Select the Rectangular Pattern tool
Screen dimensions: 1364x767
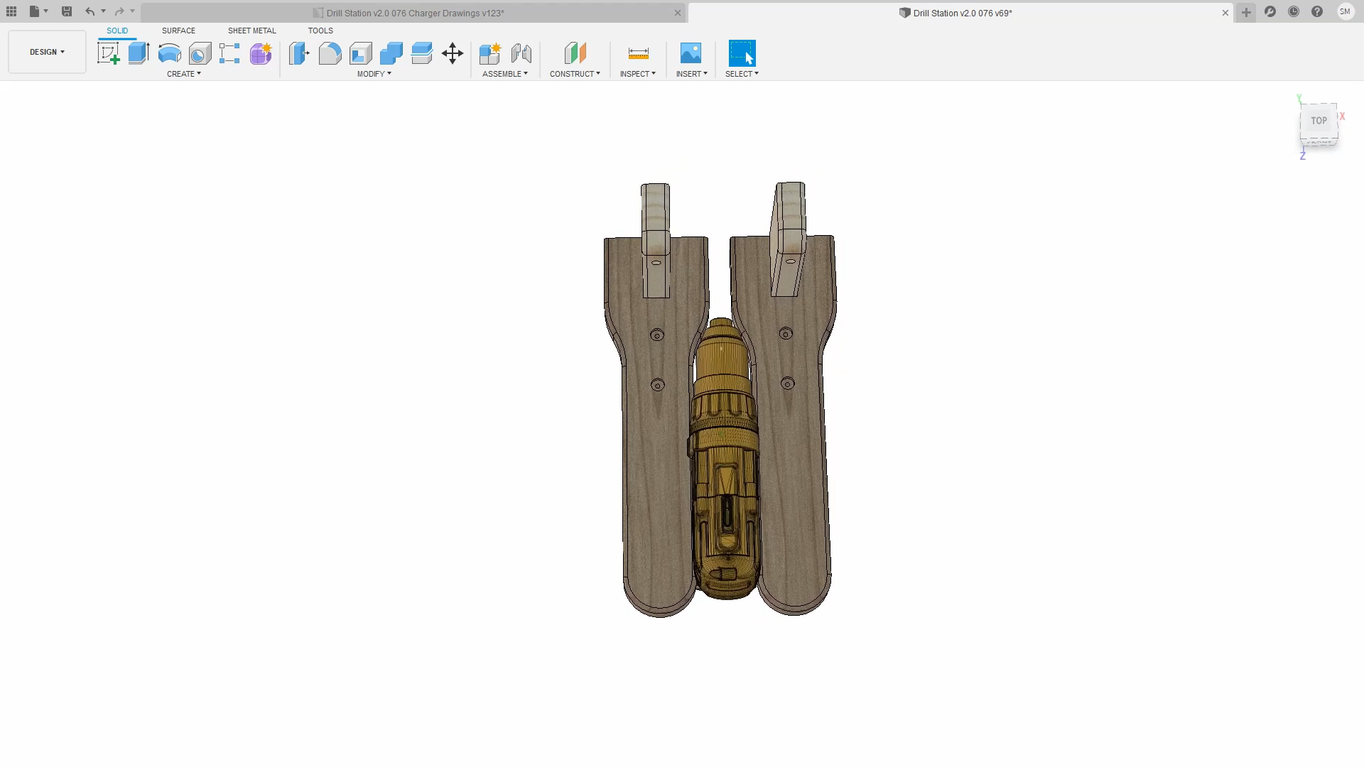click(x=229, y=53)
